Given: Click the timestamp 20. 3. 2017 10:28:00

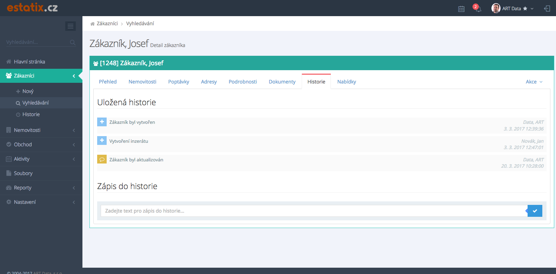Looking at the screenshot, I should tap(522, 166).
